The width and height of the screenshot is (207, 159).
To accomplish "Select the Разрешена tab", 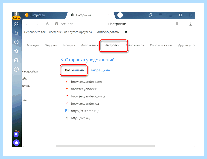I will pos(74,70).
